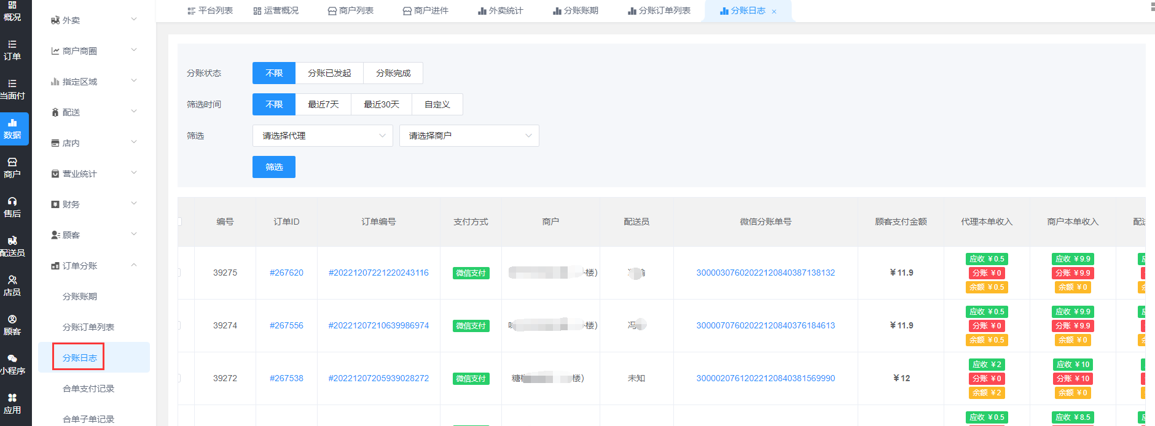Open the 配送员 icon in left rail
The height and width of the screenshot is (426, 1155).
tap(12, 241)
